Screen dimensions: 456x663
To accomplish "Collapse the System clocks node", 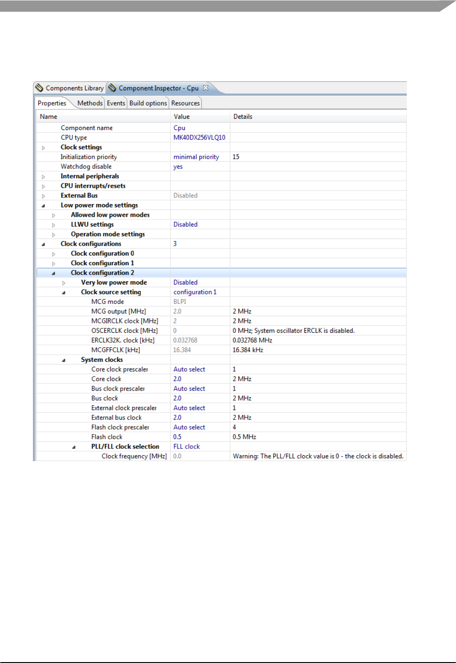I will pos(64,360).
